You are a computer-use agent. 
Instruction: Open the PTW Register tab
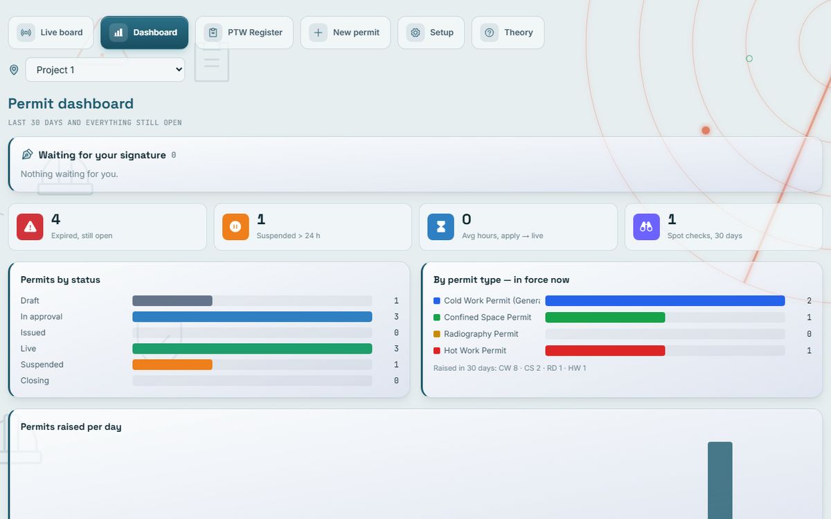244,33
